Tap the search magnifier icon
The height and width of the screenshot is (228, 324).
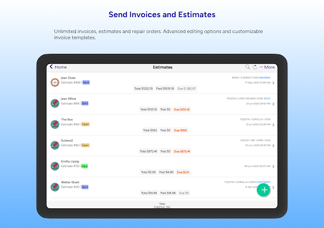(247, 67)
